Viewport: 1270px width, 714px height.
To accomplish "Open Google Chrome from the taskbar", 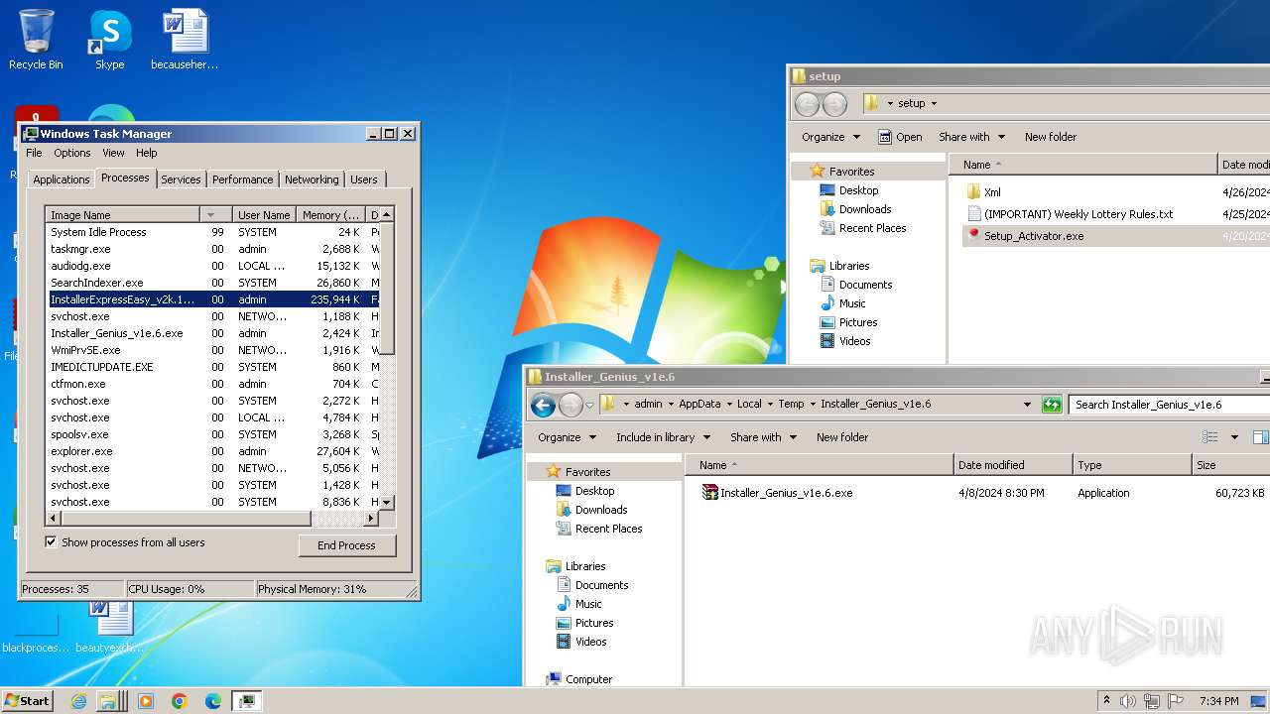I will [180, 701].
